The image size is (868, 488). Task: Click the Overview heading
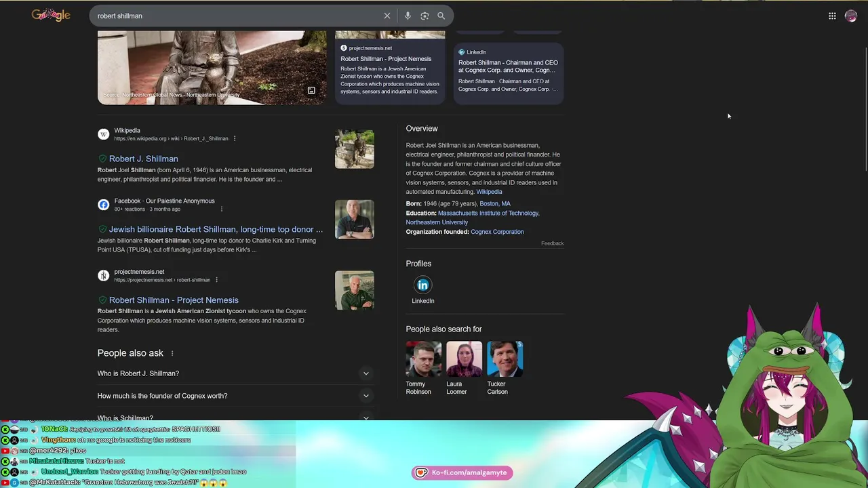click(422, 128)
